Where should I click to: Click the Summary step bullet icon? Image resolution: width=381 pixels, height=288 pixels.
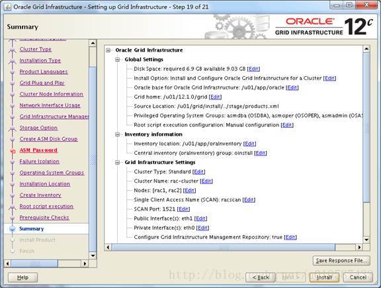(13, 229)
